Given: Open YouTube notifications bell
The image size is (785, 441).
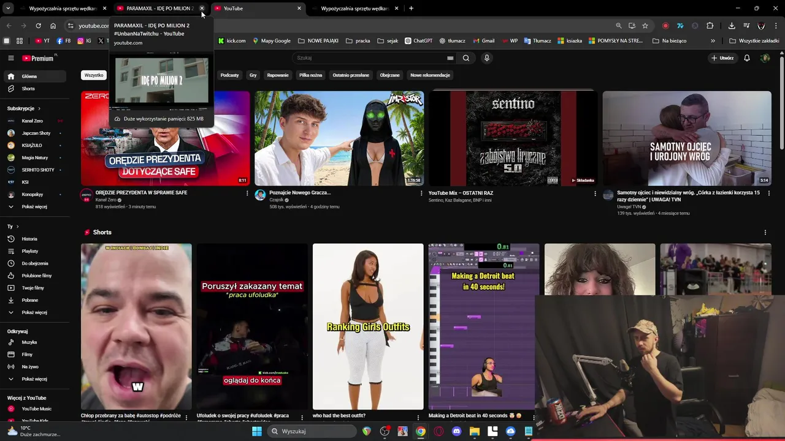Looking at the screenshot, I should point(747,58).
